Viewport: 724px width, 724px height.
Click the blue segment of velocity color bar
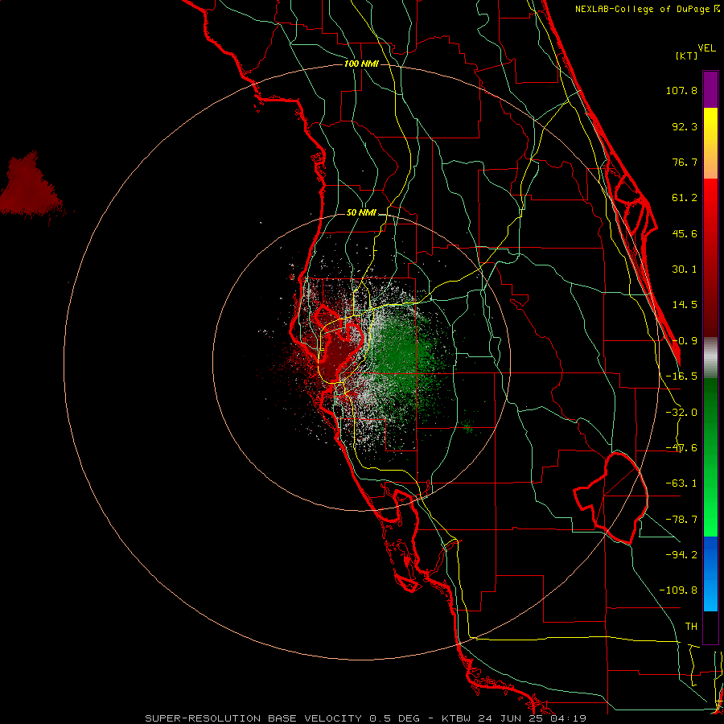[x=710, y=574]
